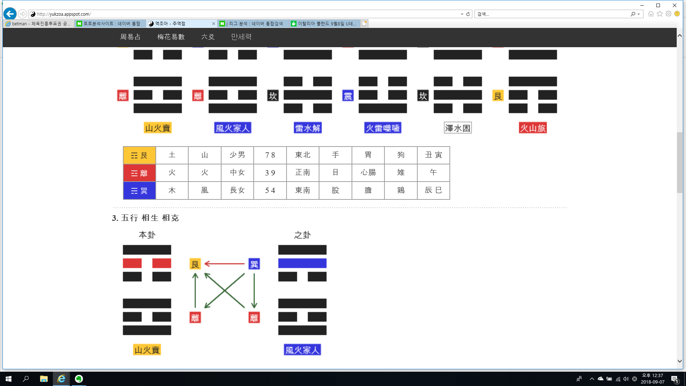Click the yellow 艮 node in relation diagram

click(x=195, y=264)
